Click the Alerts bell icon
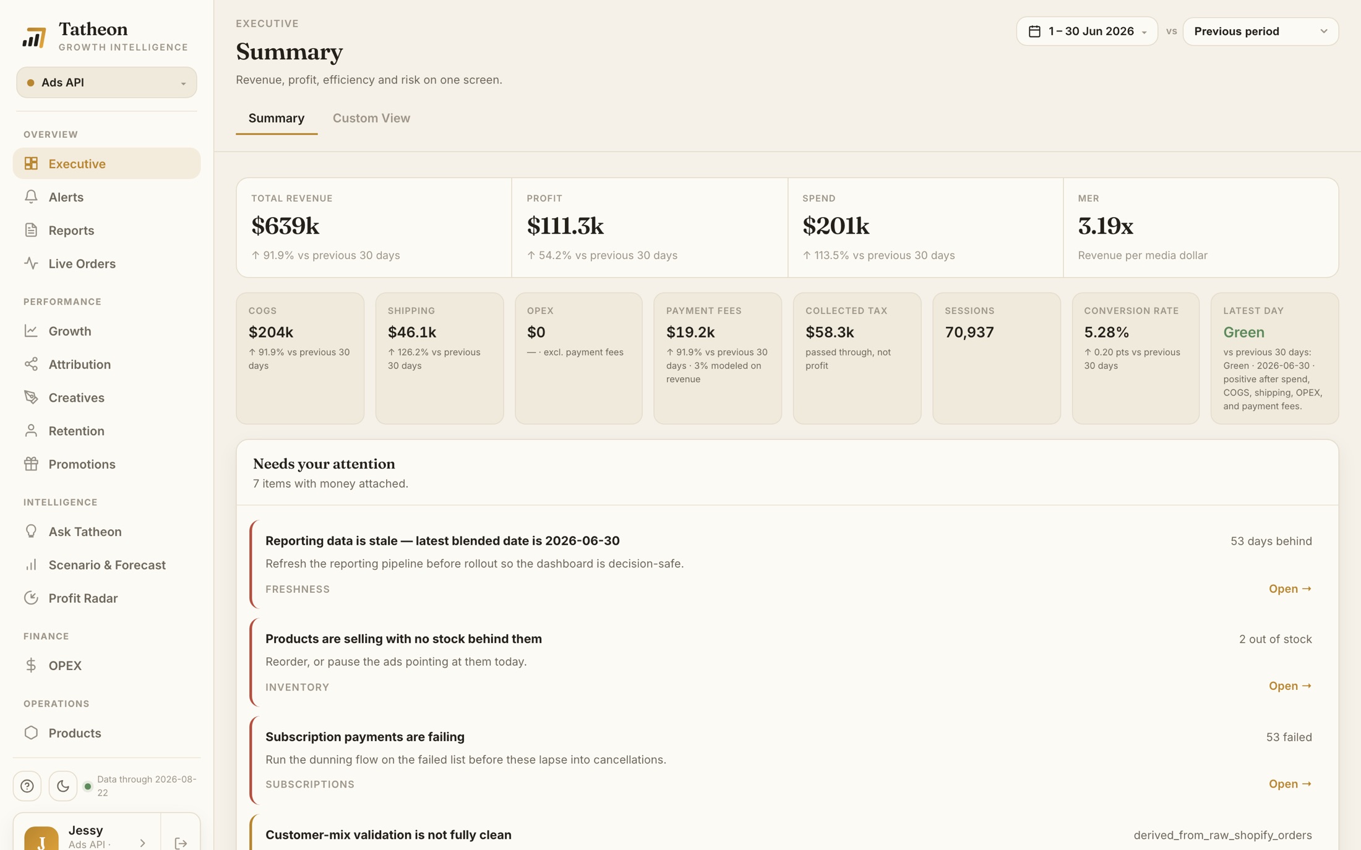 pos(31,197)
